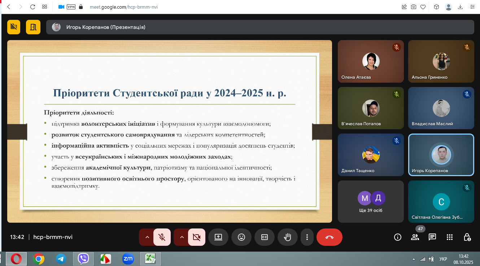The image size is (480, 266).
Task: Open the activities grid icon
Action: click(x=449, y=237)
